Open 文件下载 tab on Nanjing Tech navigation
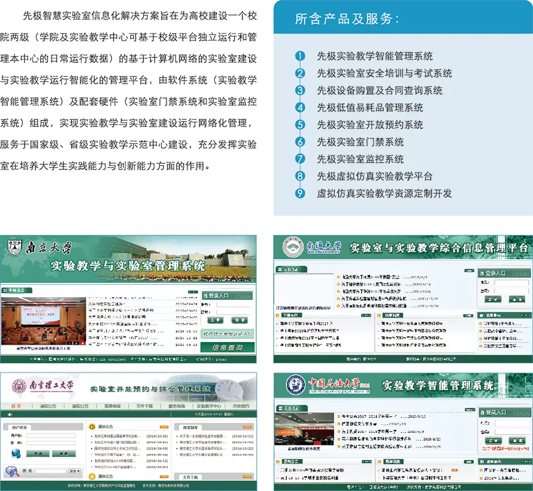 (144, 406)
